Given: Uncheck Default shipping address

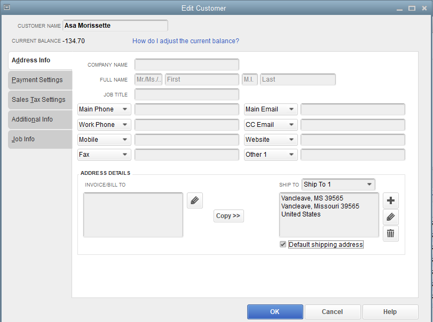Looking at the screenshot, I should pyautogui.click(x=282, y=244).
